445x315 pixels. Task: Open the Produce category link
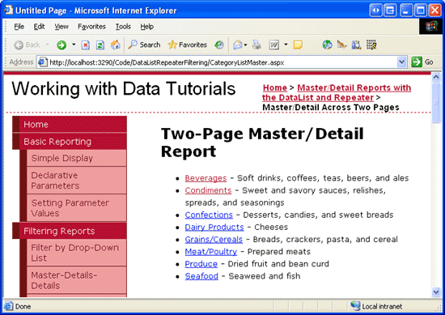[x=201, y=264]
